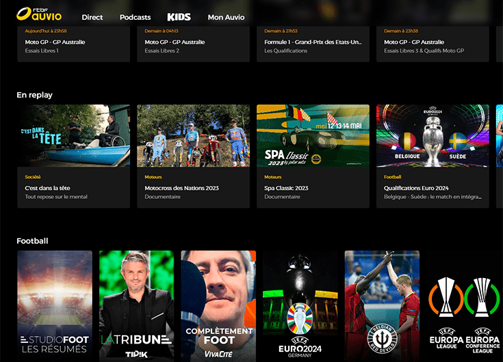
Task: Open Studio Foot Les Résumés poster
Action: pos(55,306)
